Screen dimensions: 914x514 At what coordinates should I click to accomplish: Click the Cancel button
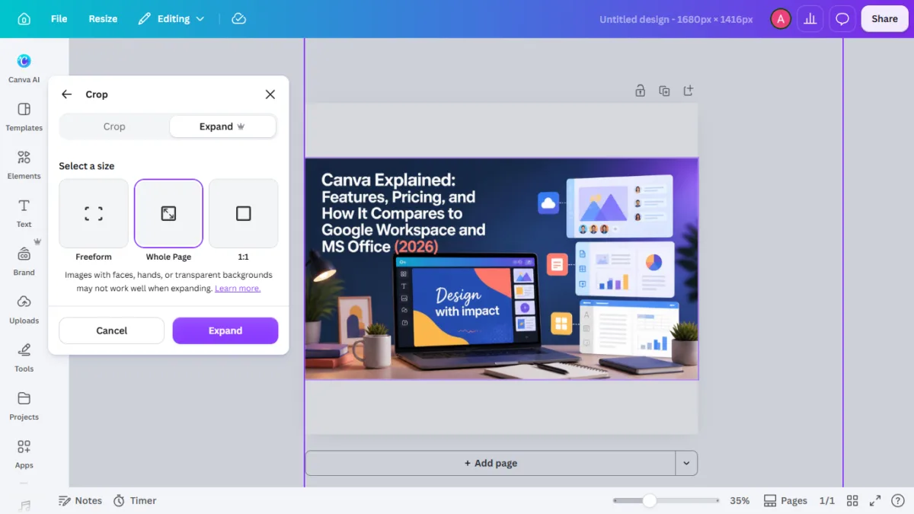click(x=111, y=330)
